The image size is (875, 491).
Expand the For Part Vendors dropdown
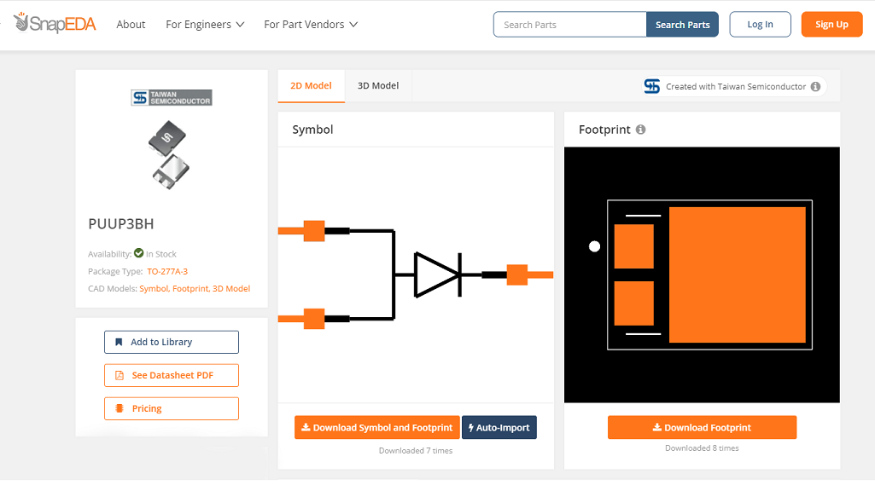(x=311, y=25)
